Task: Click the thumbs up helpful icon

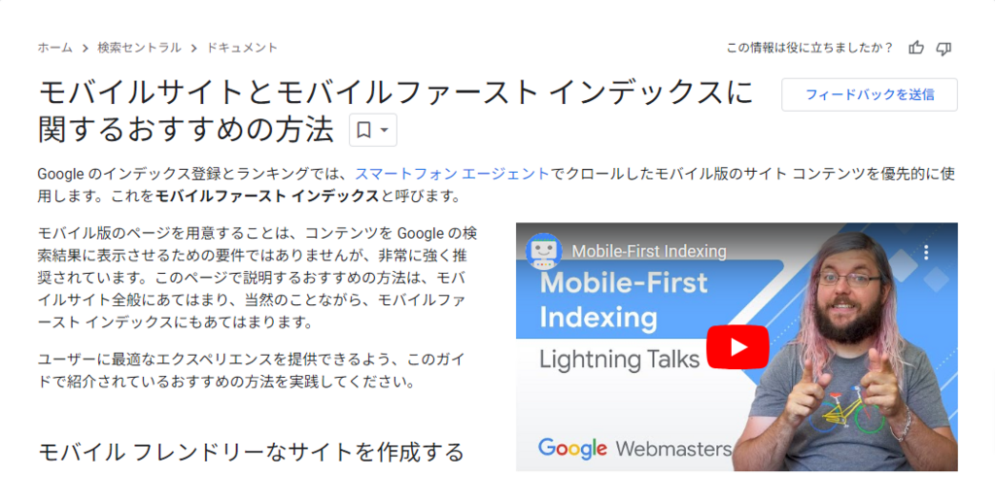Action: point(915,48)
